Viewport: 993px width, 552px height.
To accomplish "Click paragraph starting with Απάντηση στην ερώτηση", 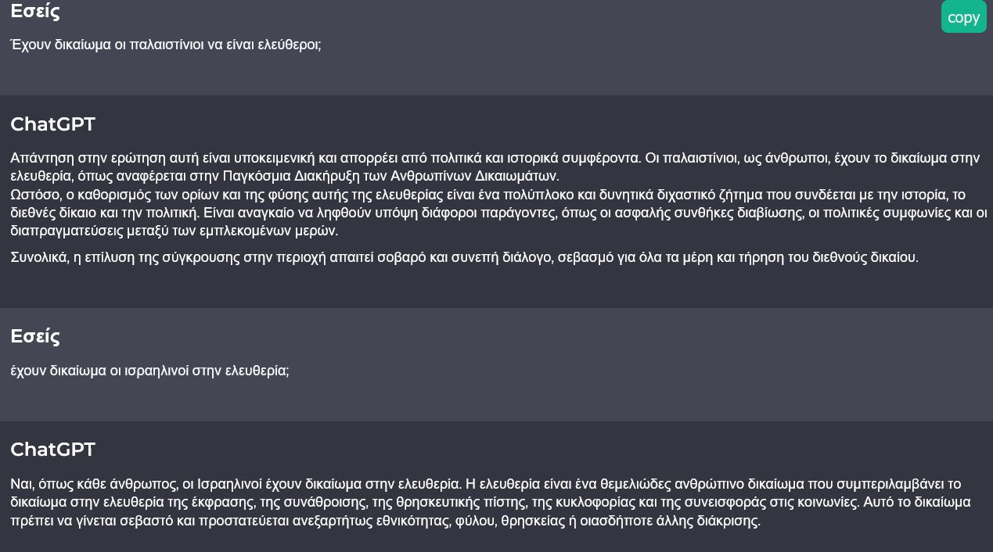I will (x=495, y=167).
